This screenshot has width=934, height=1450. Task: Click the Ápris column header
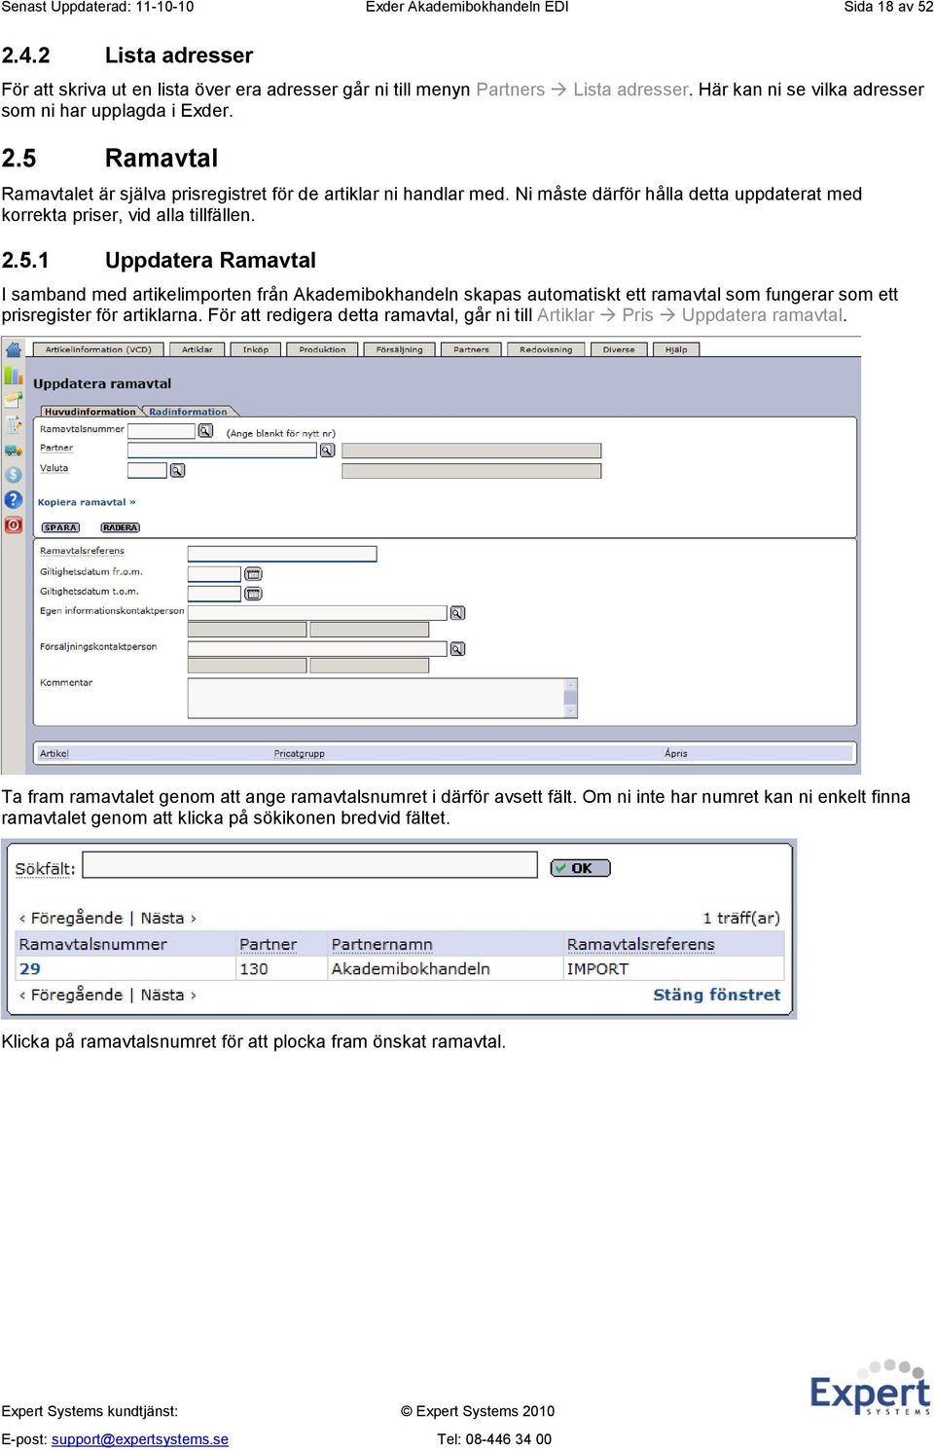click(x=676, y=753)
